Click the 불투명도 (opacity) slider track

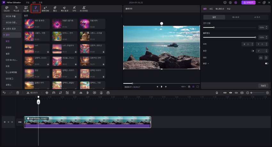(x=229, y=37)
